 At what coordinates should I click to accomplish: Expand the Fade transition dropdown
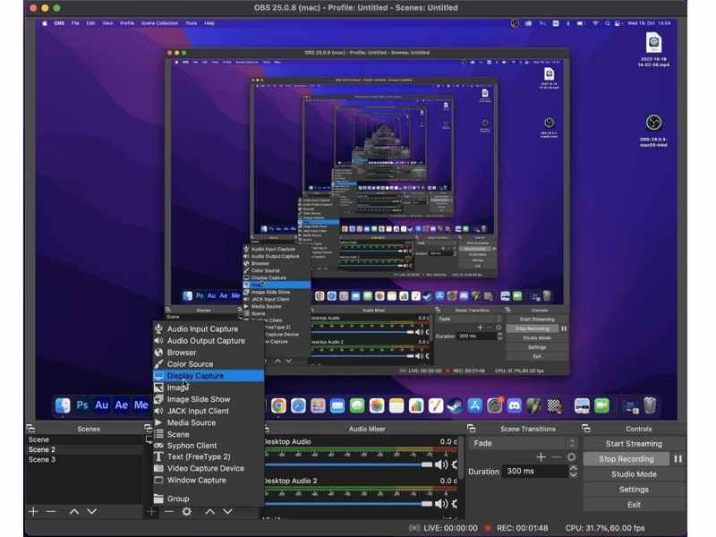(572, 443)
